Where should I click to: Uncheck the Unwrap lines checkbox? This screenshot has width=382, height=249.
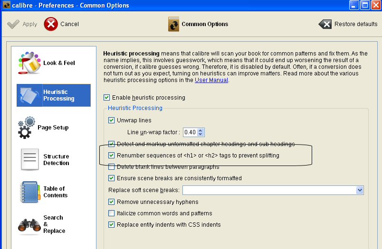(x=112, y=120)
